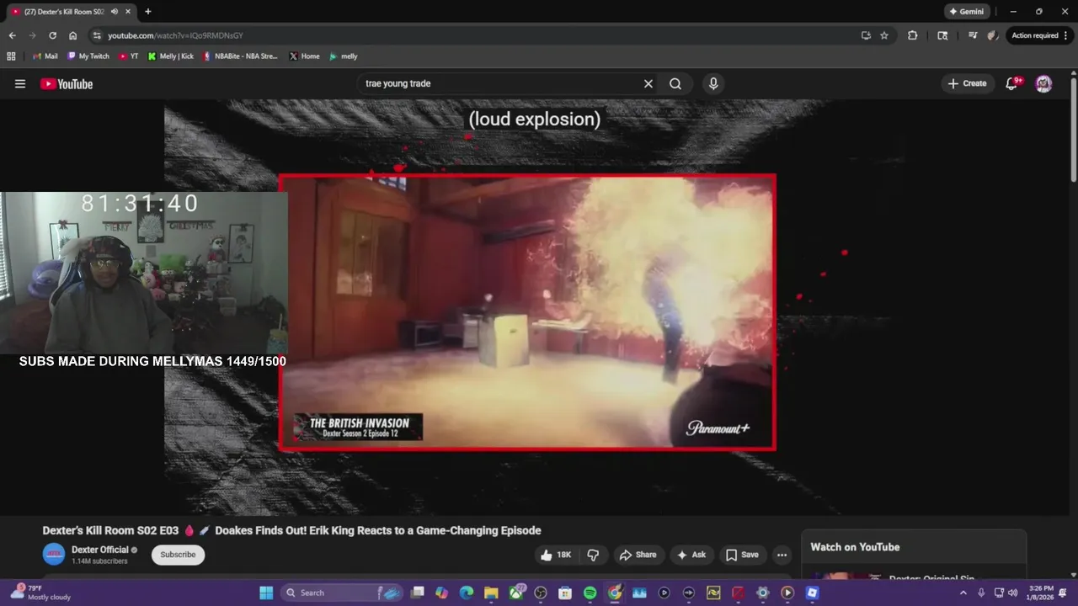
Task: Open File Explorer from taskbar
Action: click(x=491, y=593)
